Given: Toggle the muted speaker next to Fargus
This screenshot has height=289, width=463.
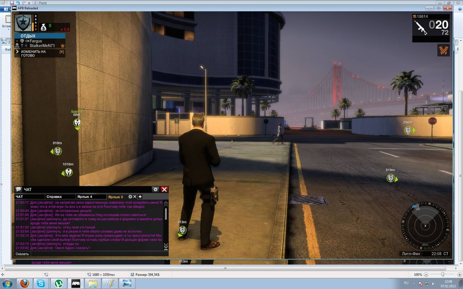Looking at the screenshot, I should coord(27,41).
